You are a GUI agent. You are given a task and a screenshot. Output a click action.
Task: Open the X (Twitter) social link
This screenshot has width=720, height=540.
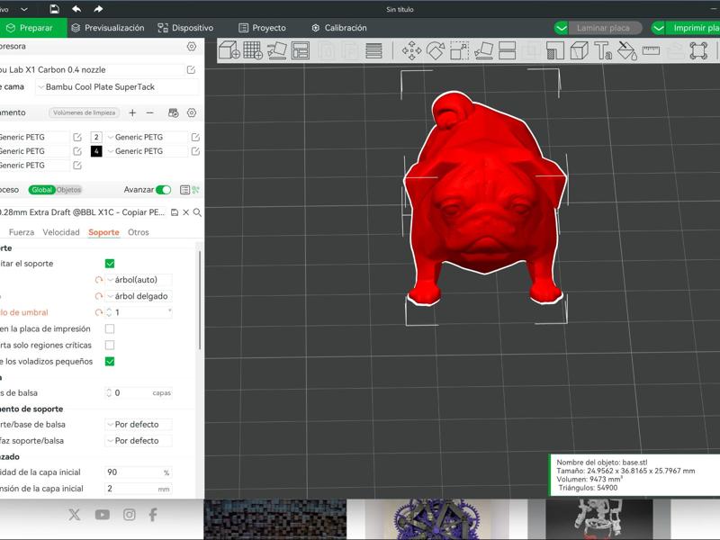click(75, 515)
